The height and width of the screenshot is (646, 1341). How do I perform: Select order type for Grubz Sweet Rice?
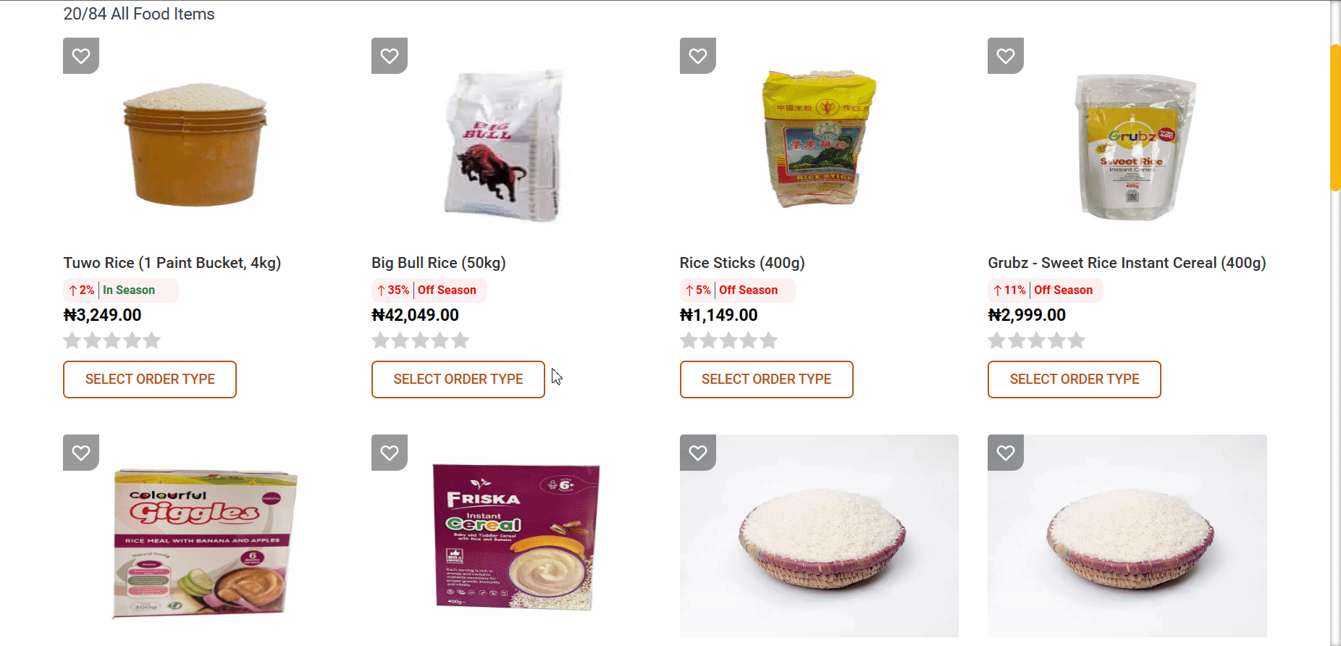1075,379
